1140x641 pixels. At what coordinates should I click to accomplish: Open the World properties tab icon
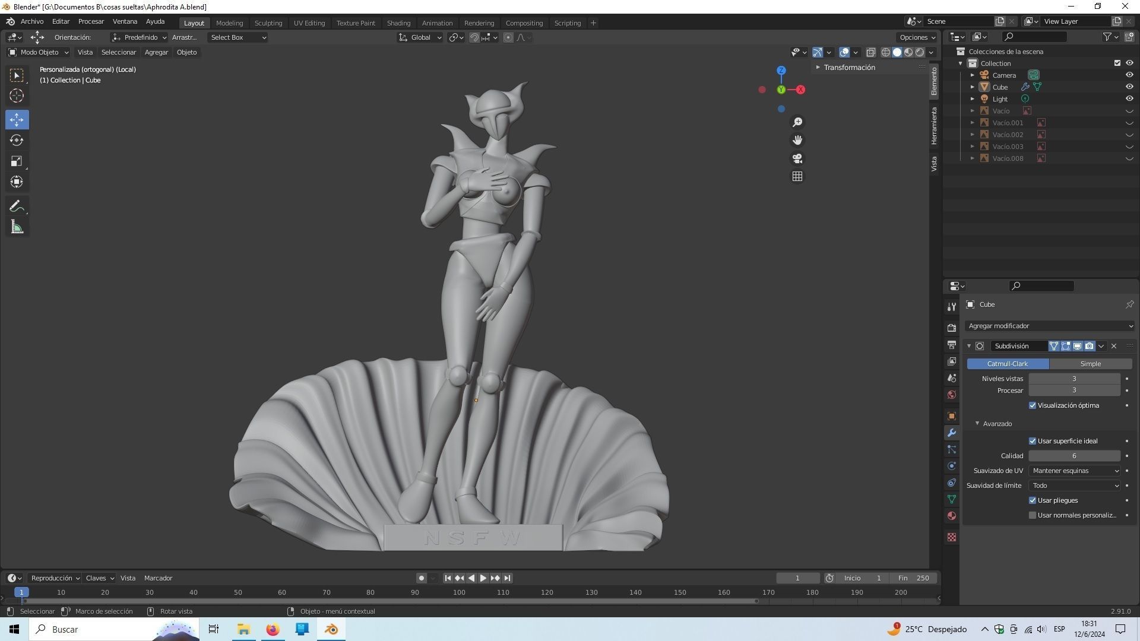[952, 395]
